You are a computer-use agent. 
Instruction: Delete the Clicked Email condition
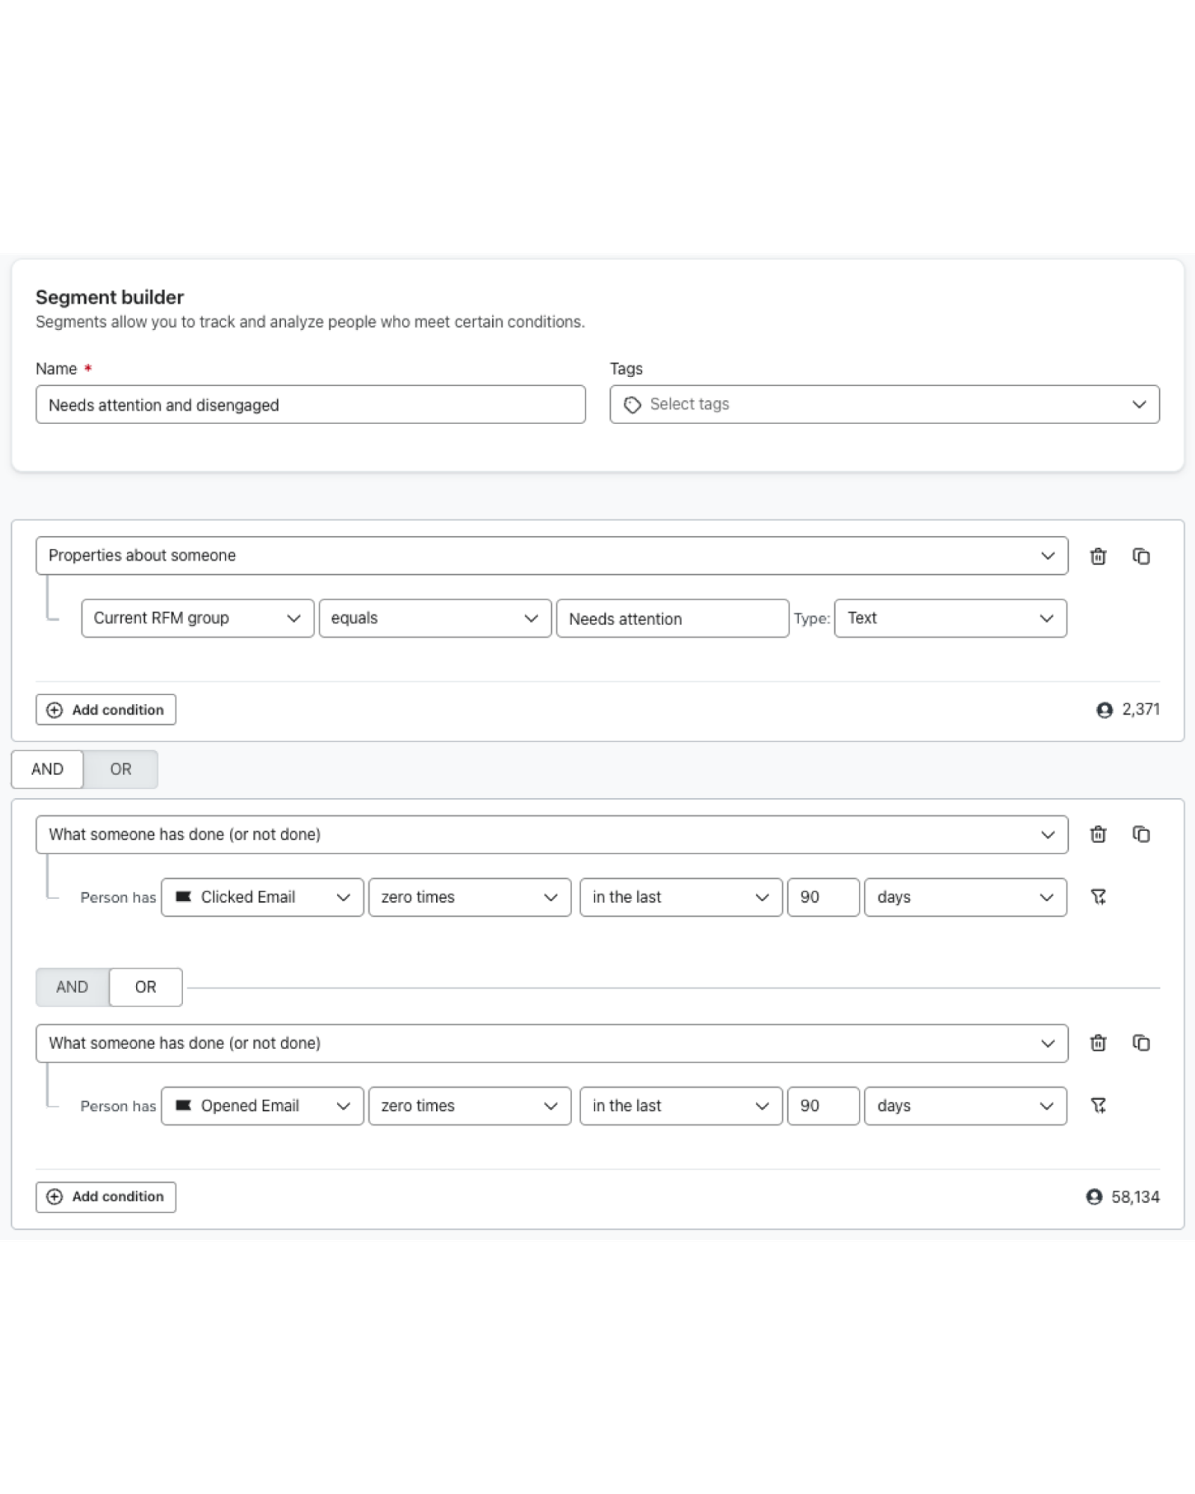(x=1098, y=834)
